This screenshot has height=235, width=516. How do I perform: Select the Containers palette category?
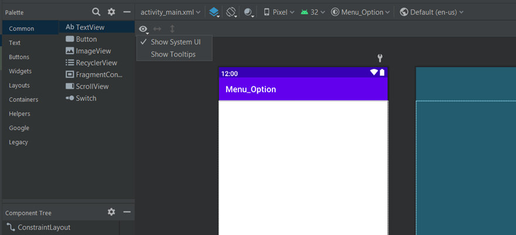point(30,100)
